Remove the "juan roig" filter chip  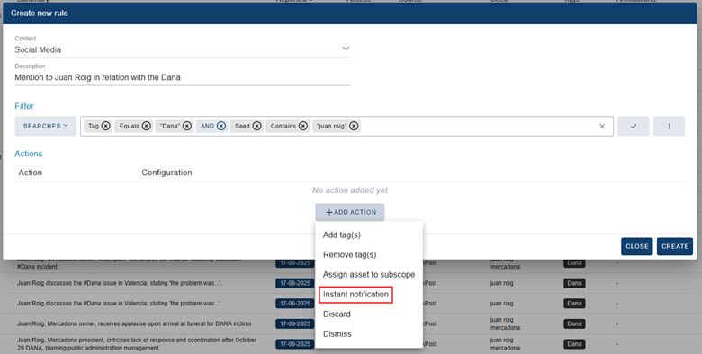(354, 126)
